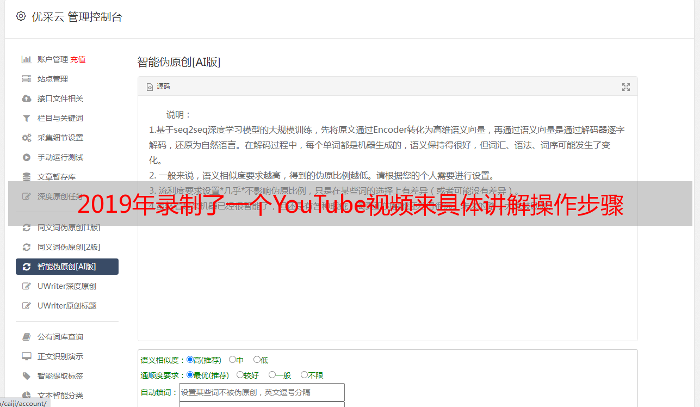Set 通顺度要求 to 较好
This screenshot has height=407, width=700.
pos(240,375)
